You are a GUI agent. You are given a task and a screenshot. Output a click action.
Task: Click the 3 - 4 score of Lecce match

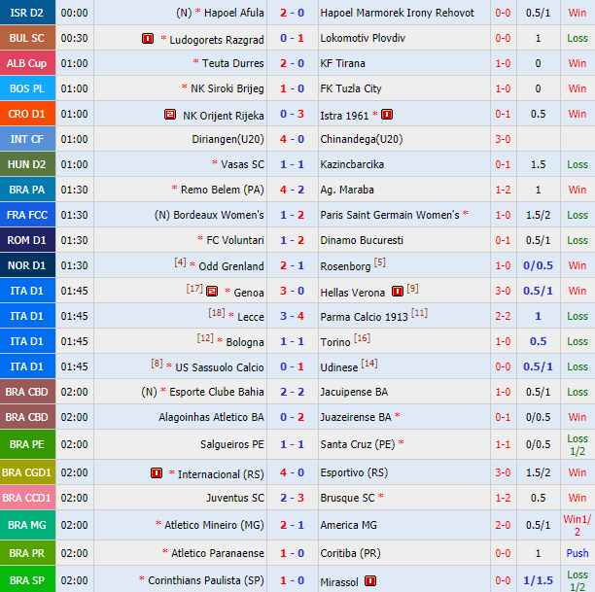(293, 316)
